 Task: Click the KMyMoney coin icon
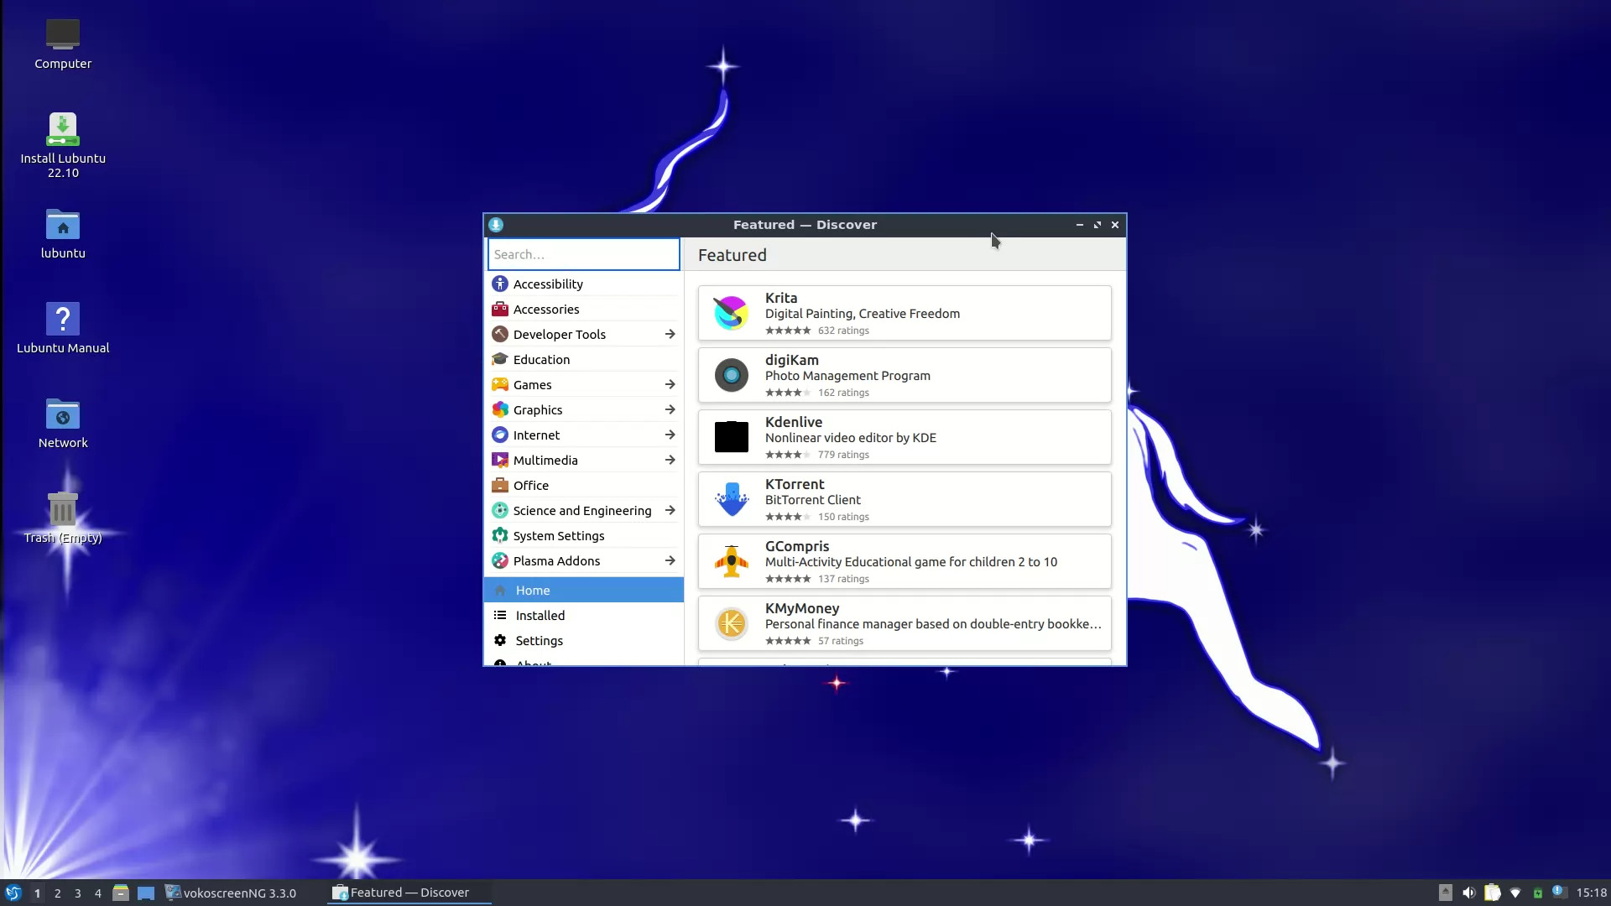(x=731, y=623)
